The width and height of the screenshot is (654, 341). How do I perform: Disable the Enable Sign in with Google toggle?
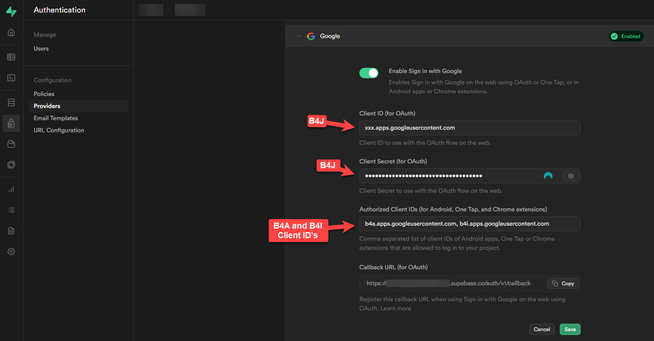click(368, 73)
